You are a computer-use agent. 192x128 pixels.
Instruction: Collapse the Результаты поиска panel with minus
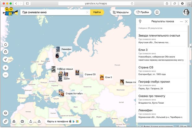(181, 22)
